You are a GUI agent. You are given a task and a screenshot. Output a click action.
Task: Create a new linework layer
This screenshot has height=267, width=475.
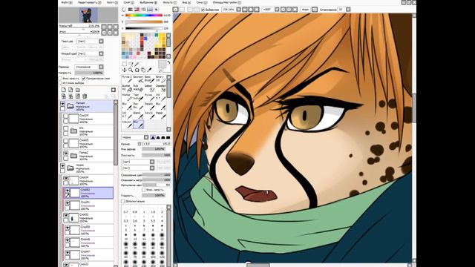point(71,90)
